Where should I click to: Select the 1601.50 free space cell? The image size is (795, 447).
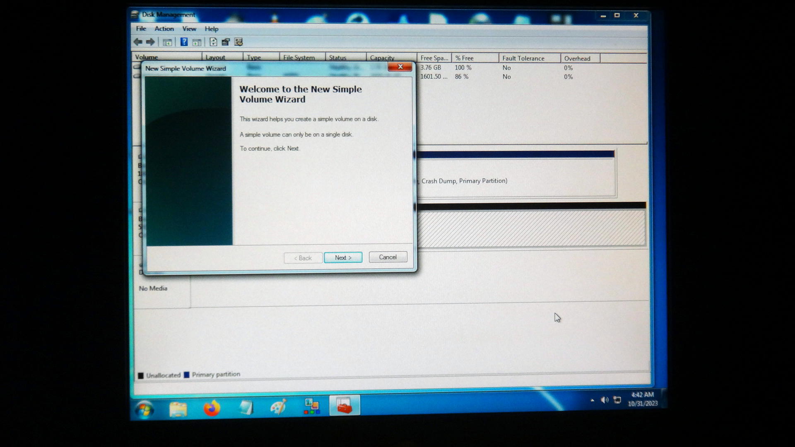434,77
